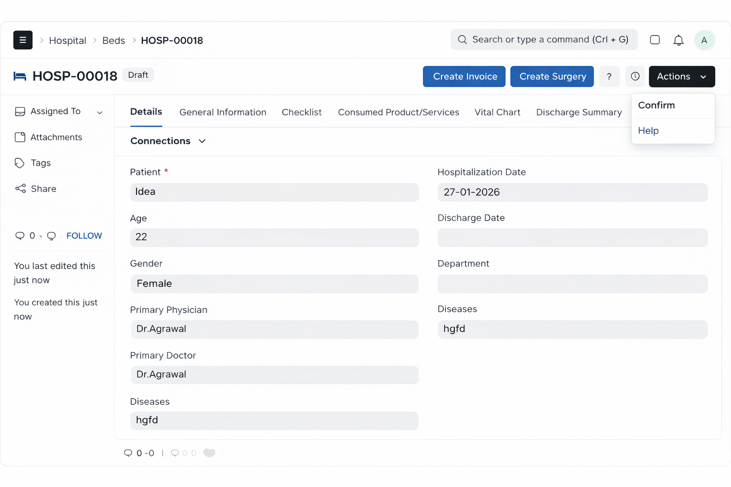Click the empty Department field

tap(573, 283)
